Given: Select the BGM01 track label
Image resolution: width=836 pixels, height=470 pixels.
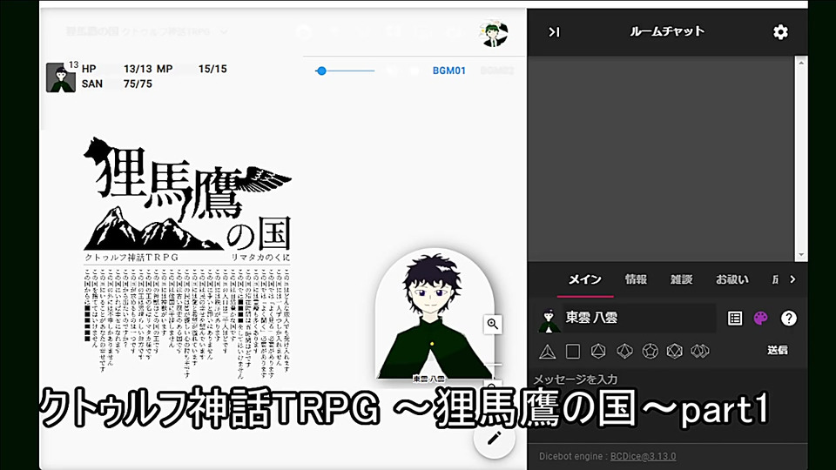Looking at the screenshot, I should 449,70.
